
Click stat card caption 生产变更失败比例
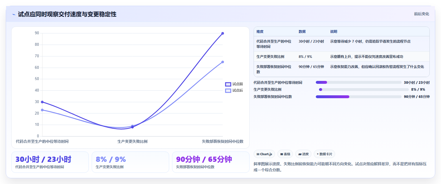[x=110, y=167]
